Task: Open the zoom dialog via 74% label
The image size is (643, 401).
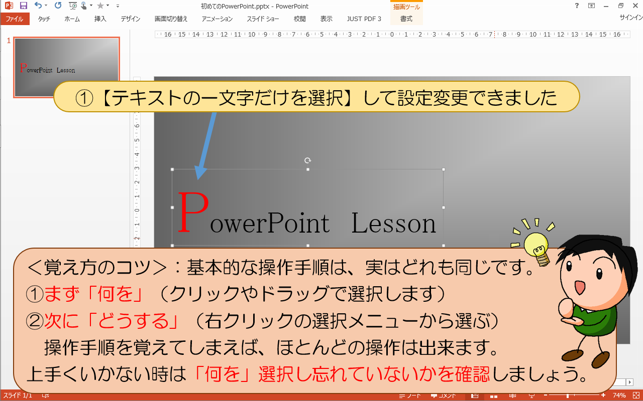Action: [619, 395]
